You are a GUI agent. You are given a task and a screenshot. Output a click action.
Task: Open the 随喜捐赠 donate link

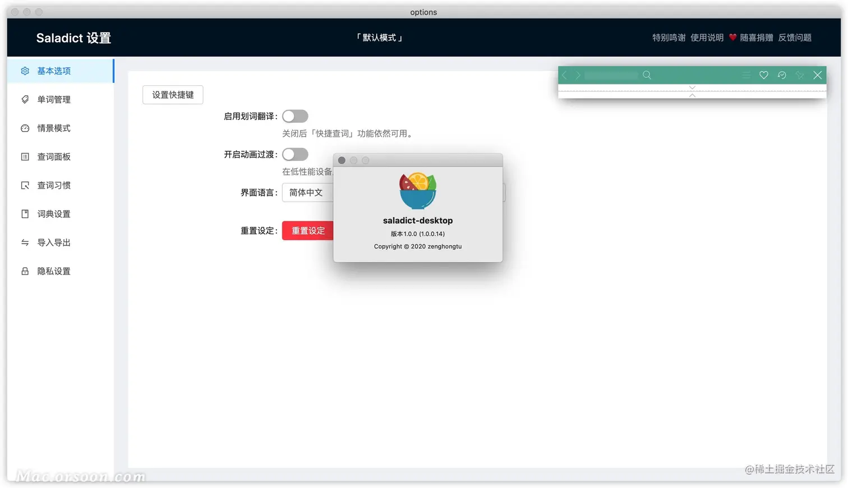(756, 38)
